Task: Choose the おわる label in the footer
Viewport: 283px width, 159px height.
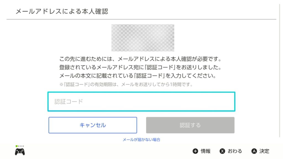Action: 235,151
